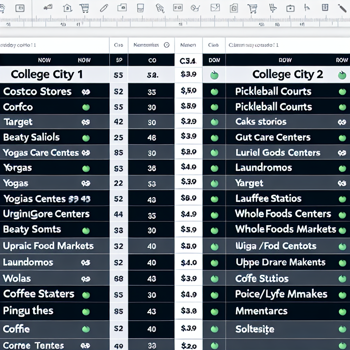Select the shopping cart icon beside the home icon
Image resolution: width=350 pixels, height=350 pixels.
click(x=84, y=8)
